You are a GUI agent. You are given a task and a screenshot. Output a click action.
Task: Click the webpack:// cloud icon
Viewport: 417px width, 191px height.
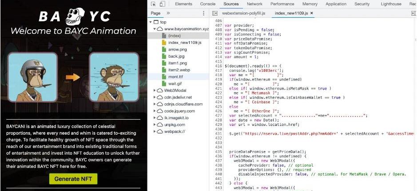[160, 131]
